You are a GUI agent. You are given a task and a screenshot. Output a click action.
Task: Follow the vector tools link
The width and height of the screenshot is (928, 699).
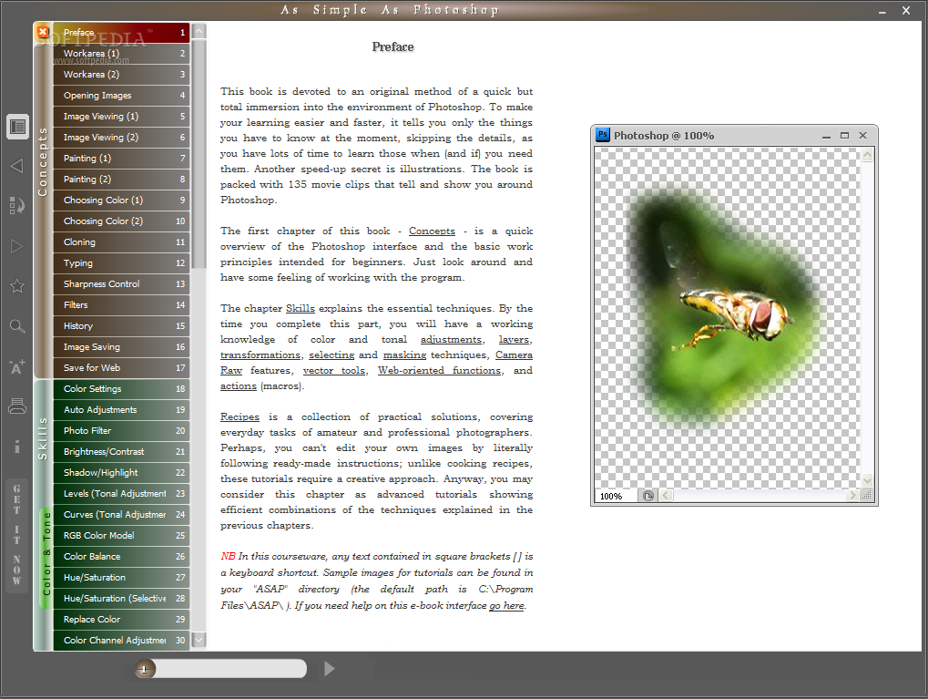point(334,370)
